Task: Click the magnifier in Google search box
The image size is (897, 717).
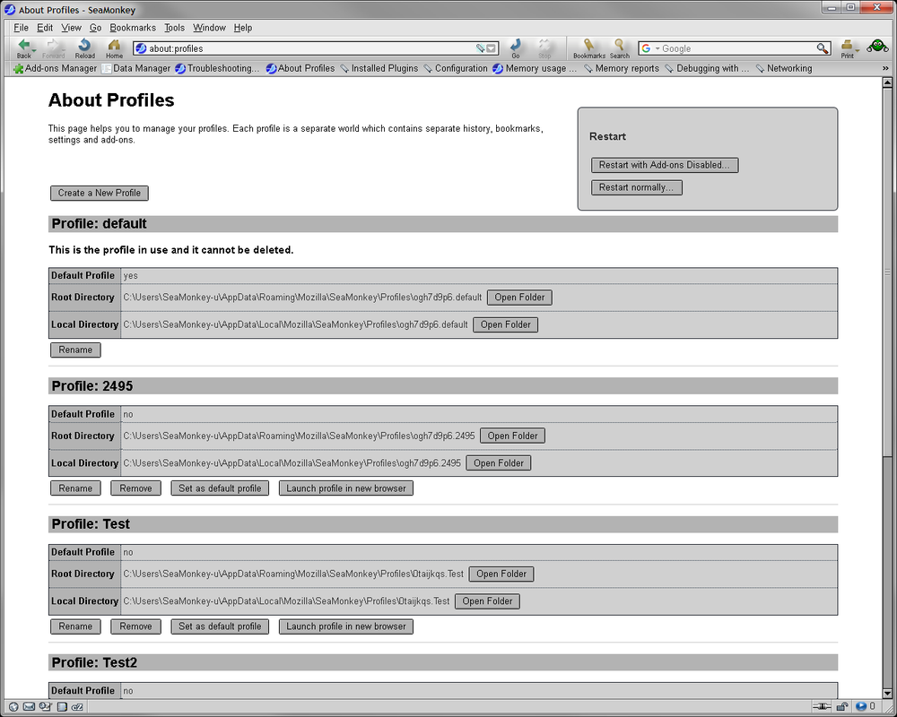Action: (x=822, y=48)
